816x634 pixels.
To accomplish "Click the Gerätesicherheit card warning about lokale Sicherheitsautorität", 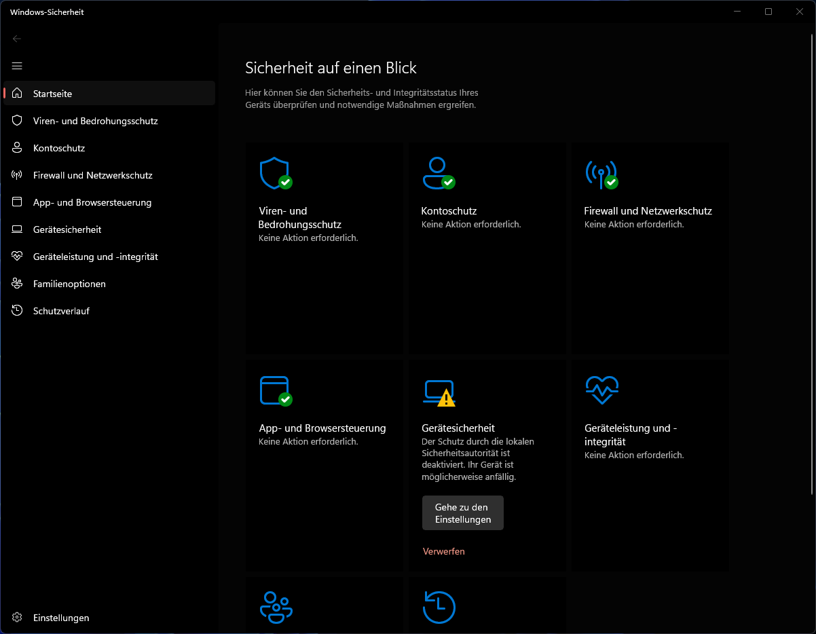I will coord(478,459).
